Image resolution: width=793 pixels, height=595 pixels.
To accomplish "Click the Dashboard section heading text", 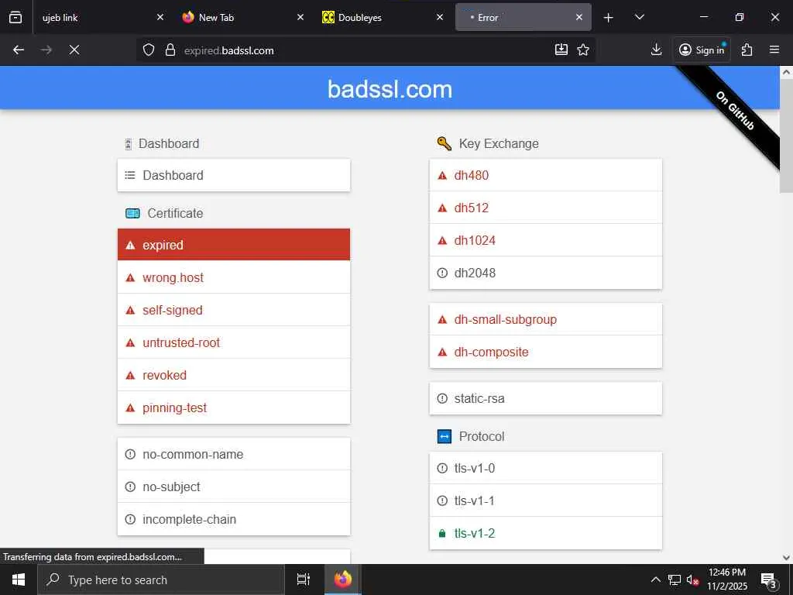I will (169, 143).
